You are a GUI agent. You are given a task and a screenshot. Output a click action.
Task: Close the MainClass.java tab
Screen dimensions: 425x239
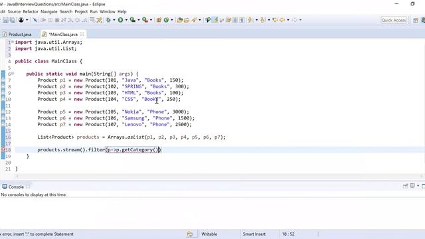coord(82,34)
